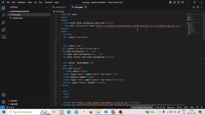The width and height of the screenshot is (205, 115).
Task: Open the Explorer view in activity bar
Action: [x=4, y=8]
